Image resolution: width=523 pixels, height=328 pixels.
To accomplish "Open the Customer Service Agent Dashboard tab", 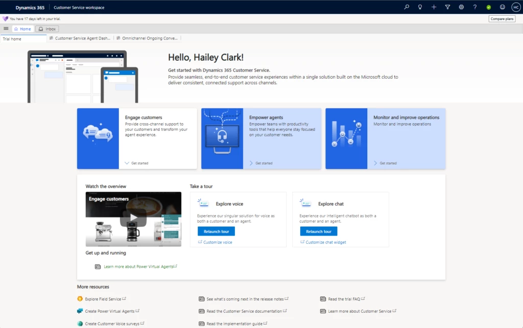I will coord(82,38).
